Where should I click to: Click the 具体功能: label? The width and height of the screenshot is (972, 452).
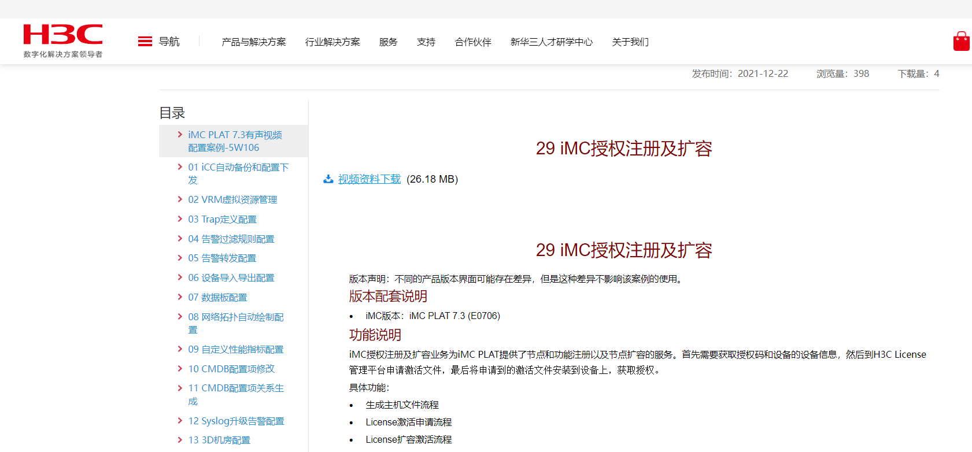click(x=369, y=387)
